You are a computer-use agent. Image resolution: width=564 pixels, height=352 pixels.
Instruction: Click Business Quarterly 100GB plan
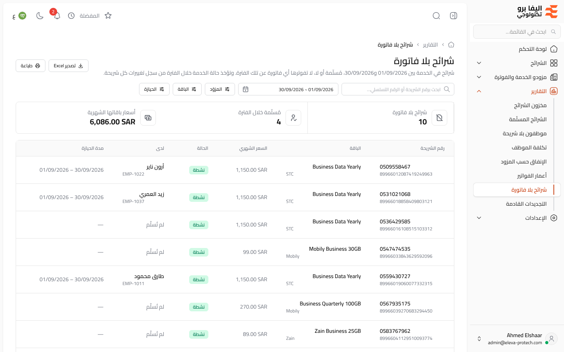pyautogui.click(x=330, y=304)
